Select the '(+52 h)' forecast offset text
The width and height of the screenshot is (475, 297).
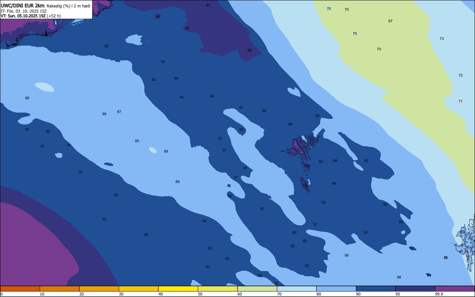point(54,16)
